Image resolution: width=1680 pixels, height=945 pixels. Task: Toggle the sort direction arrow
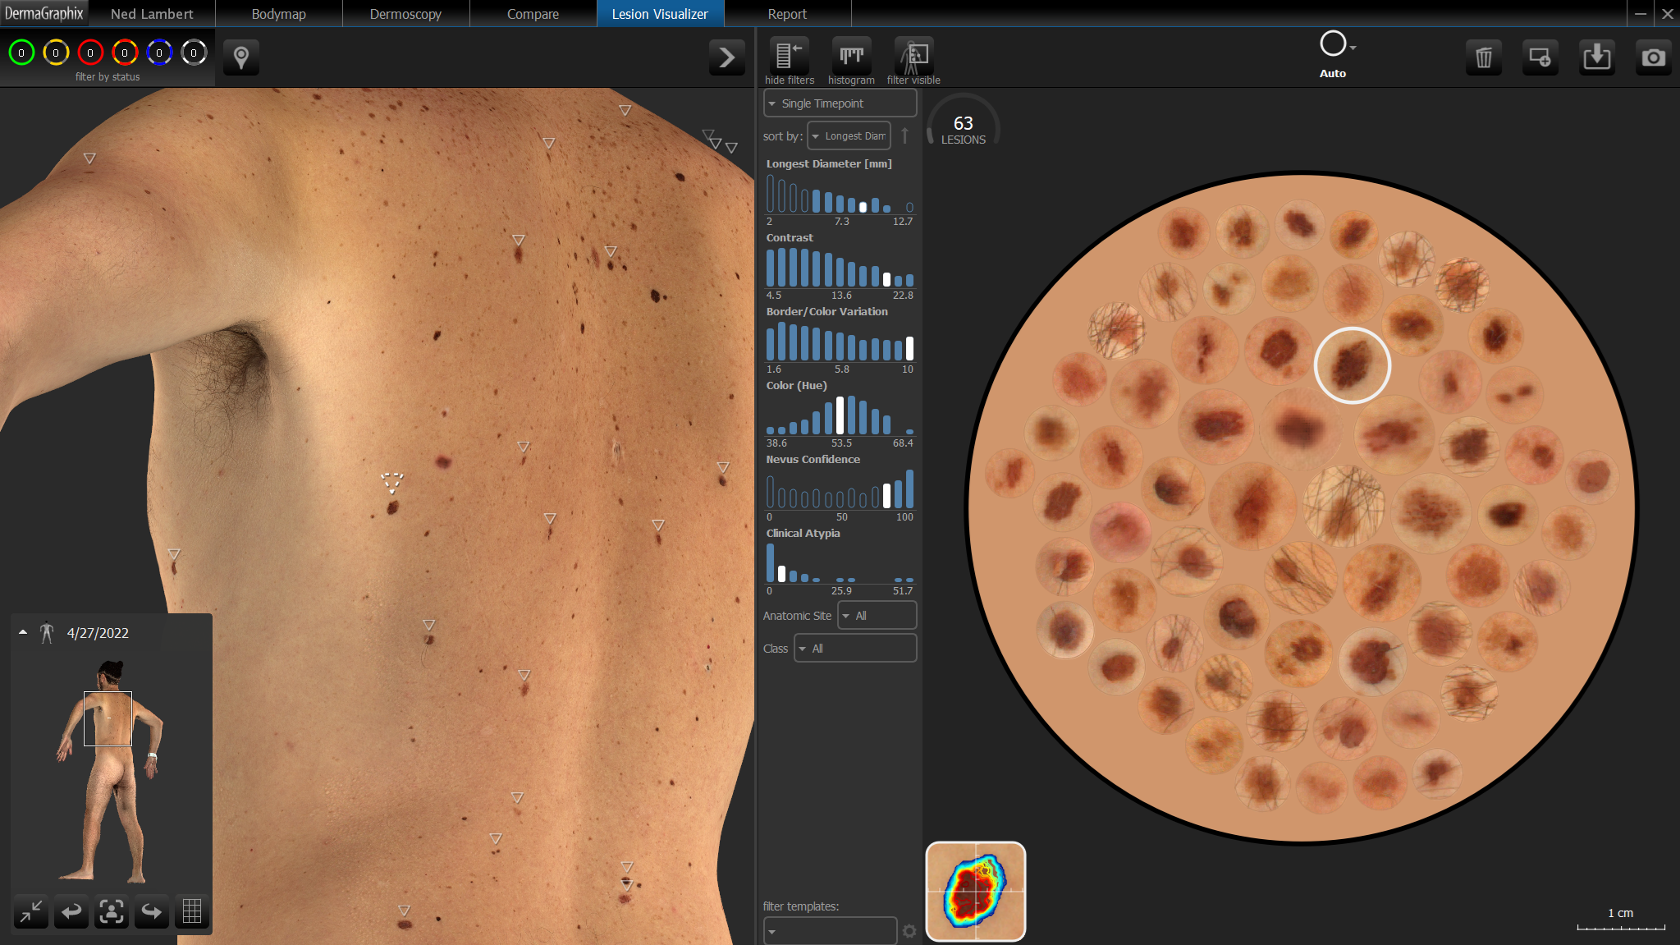905,135
